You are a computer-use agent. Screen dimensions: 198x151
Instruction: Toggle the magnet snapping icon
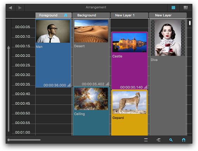(x=184, y=140)
